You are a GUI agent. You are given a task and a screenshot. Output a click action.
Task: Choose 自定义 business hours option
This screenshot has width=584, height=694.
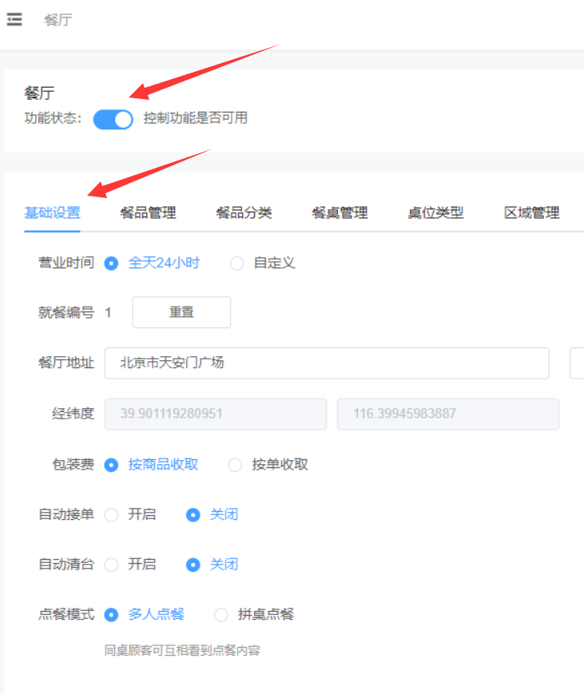(263, 263)
